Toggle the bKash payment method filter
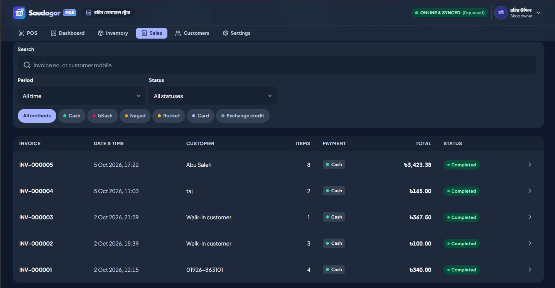Screen dimensions: 555x288 click(x=103, y=116)
